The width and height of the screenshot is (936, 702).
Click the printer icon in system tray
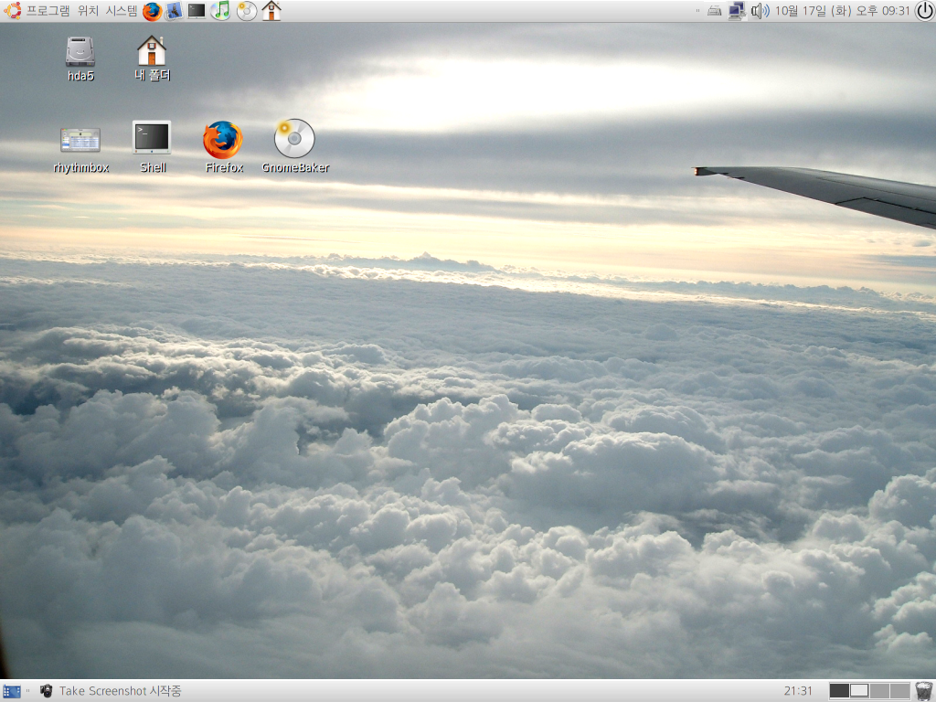[x=714, y=11]
